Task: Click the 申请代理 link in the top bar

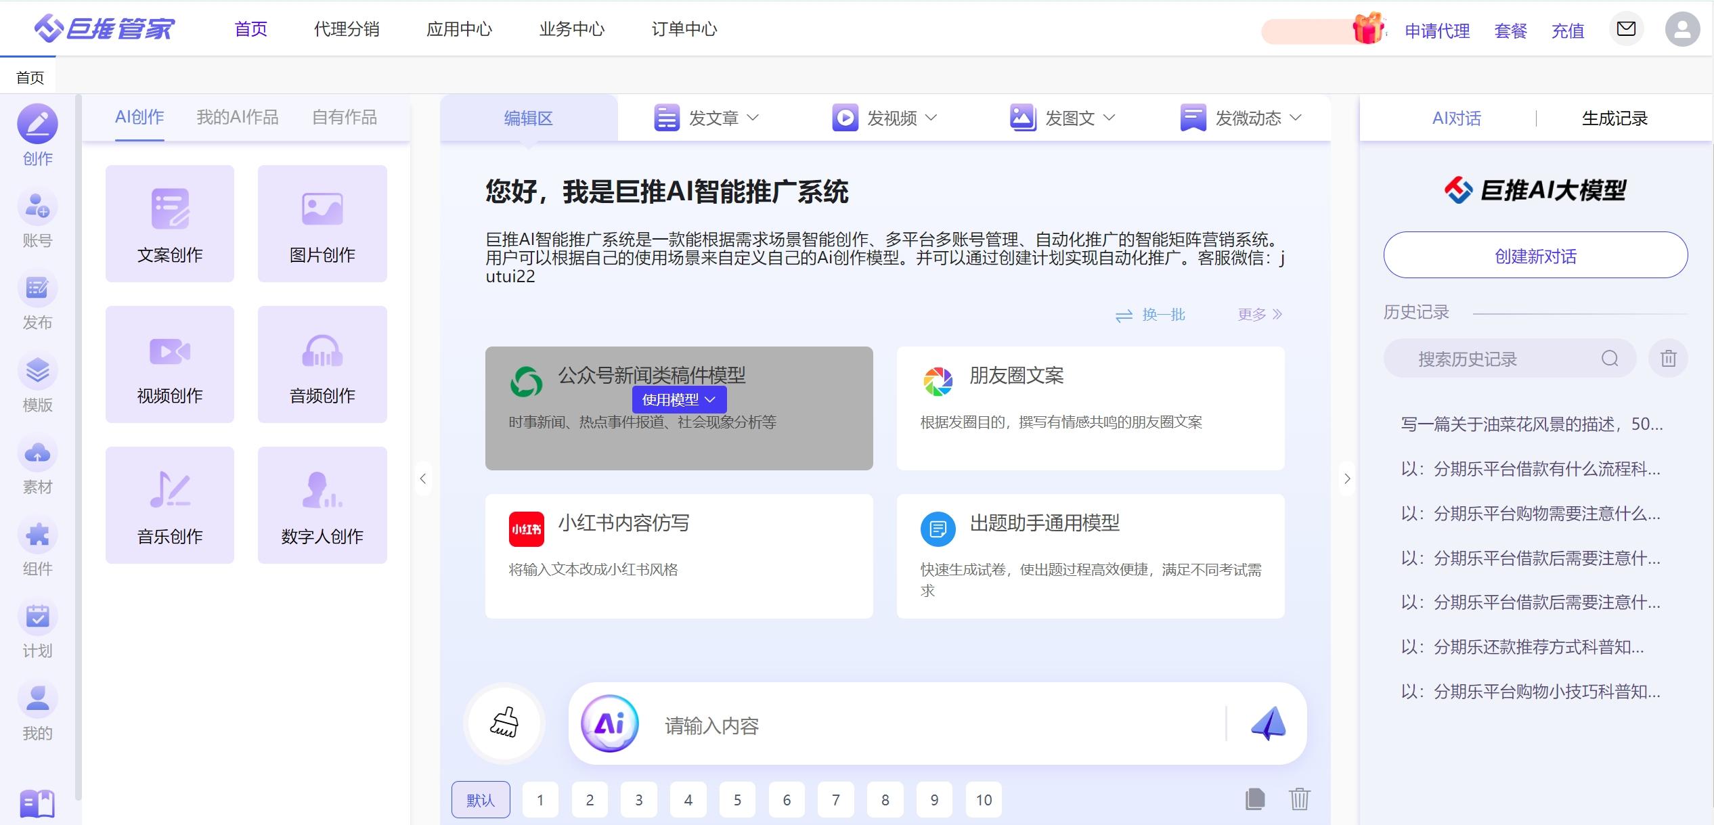Action: click(1436, 30)
